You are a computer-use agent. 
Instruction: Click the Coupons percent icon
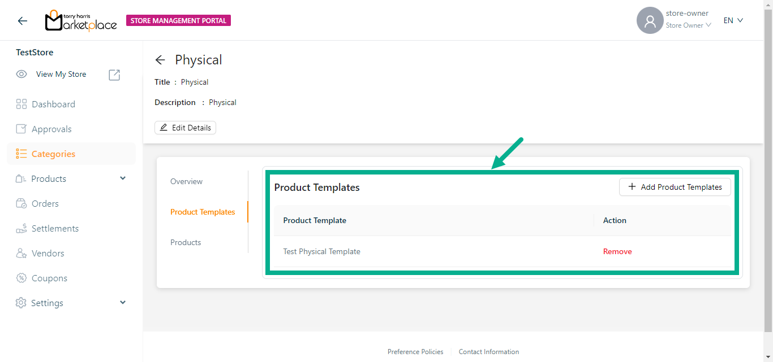22,278
